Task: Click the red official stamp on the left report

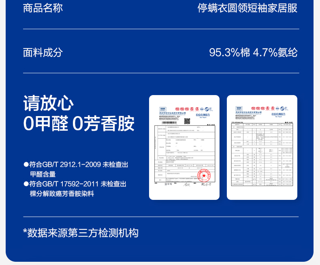Action: click(x=204, y=176)
